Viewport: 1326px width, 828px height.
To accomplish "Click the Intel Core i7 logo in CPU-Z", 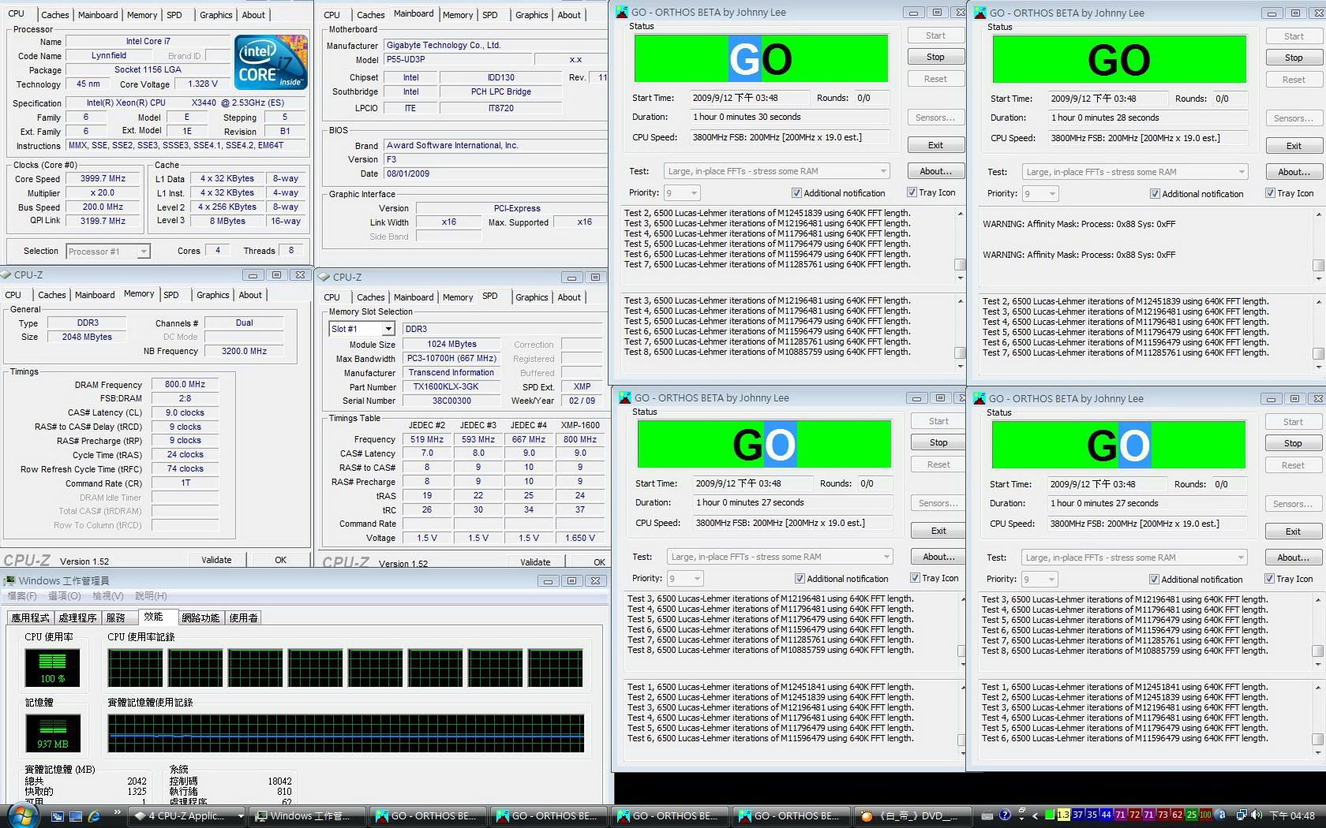I will pos(271,62).
